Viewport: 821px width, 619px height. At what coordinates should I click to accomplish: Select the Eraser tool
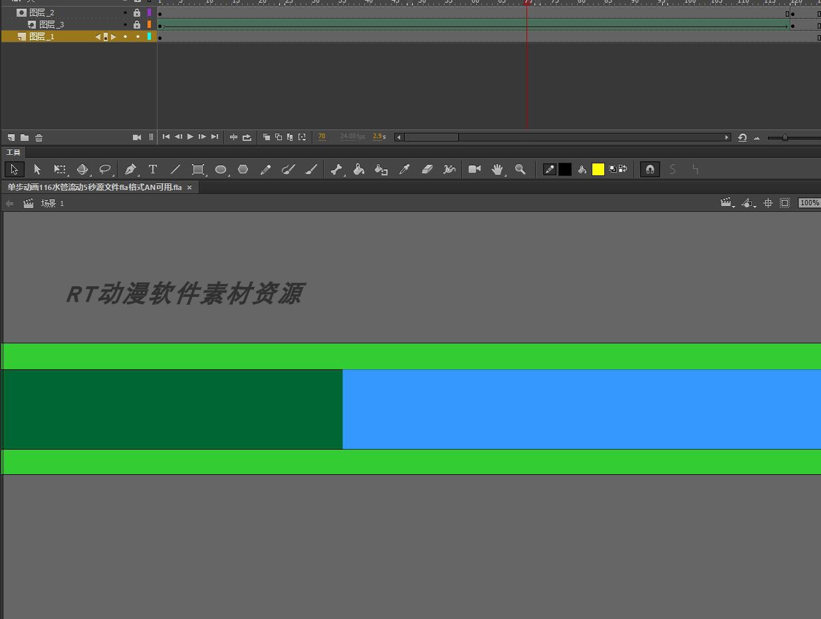click(427, 169)
